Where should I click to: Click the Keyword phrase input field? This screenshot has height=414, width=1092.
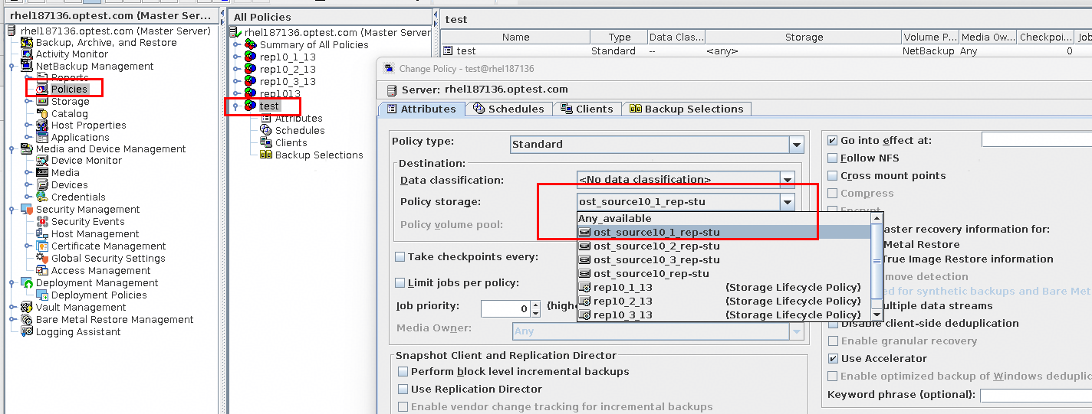click(1036, 396)
